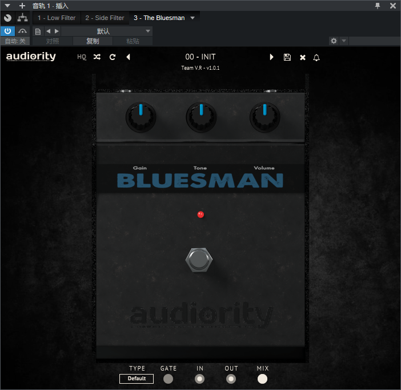
Task: Click the 粘贴 paste button
Action: [x=133, y=41]
